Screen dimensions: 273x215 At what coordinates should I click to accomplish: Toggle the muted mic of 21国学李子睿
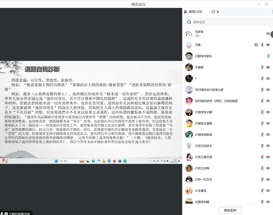coord(262,112)
